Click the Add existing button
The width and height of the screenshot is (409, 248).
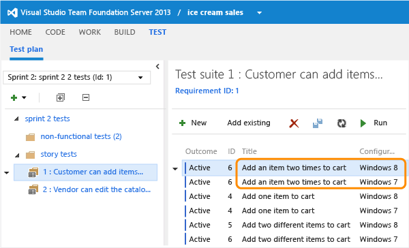coord(249,123)
